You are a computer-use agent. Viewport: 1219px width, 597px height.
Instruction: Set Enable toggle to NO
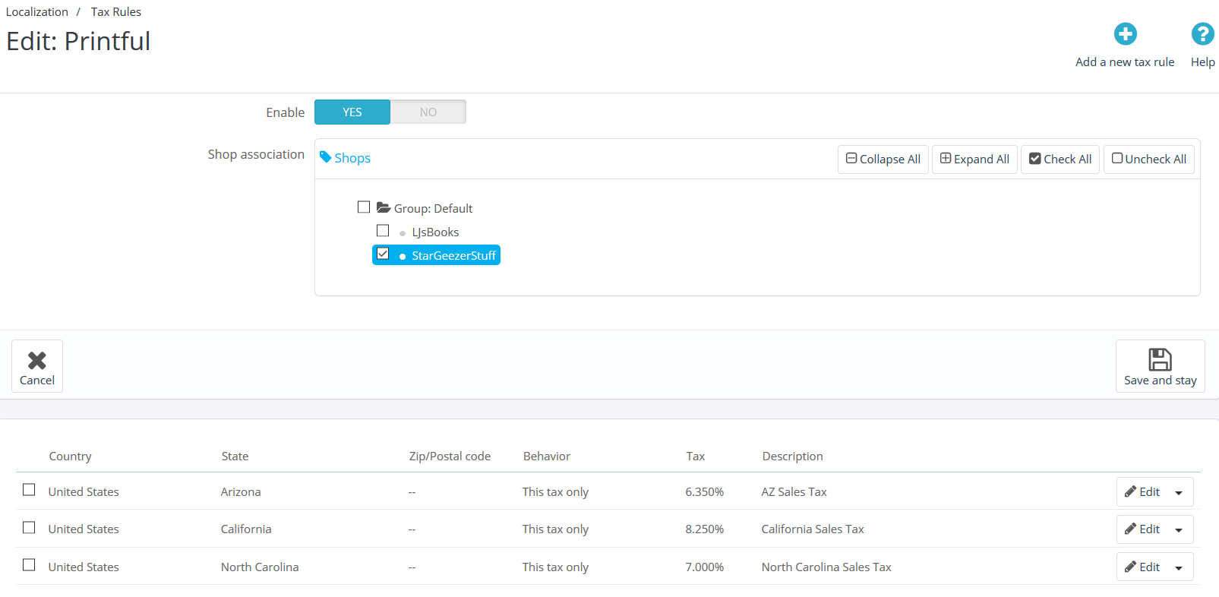click(428, 112)
